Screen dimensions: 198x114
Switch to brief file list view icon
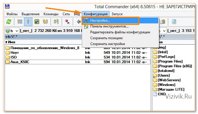point(20,22)
